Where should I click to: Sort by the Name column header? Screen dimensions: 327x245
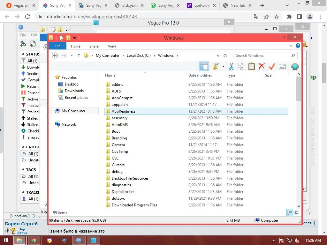point(110,75)
